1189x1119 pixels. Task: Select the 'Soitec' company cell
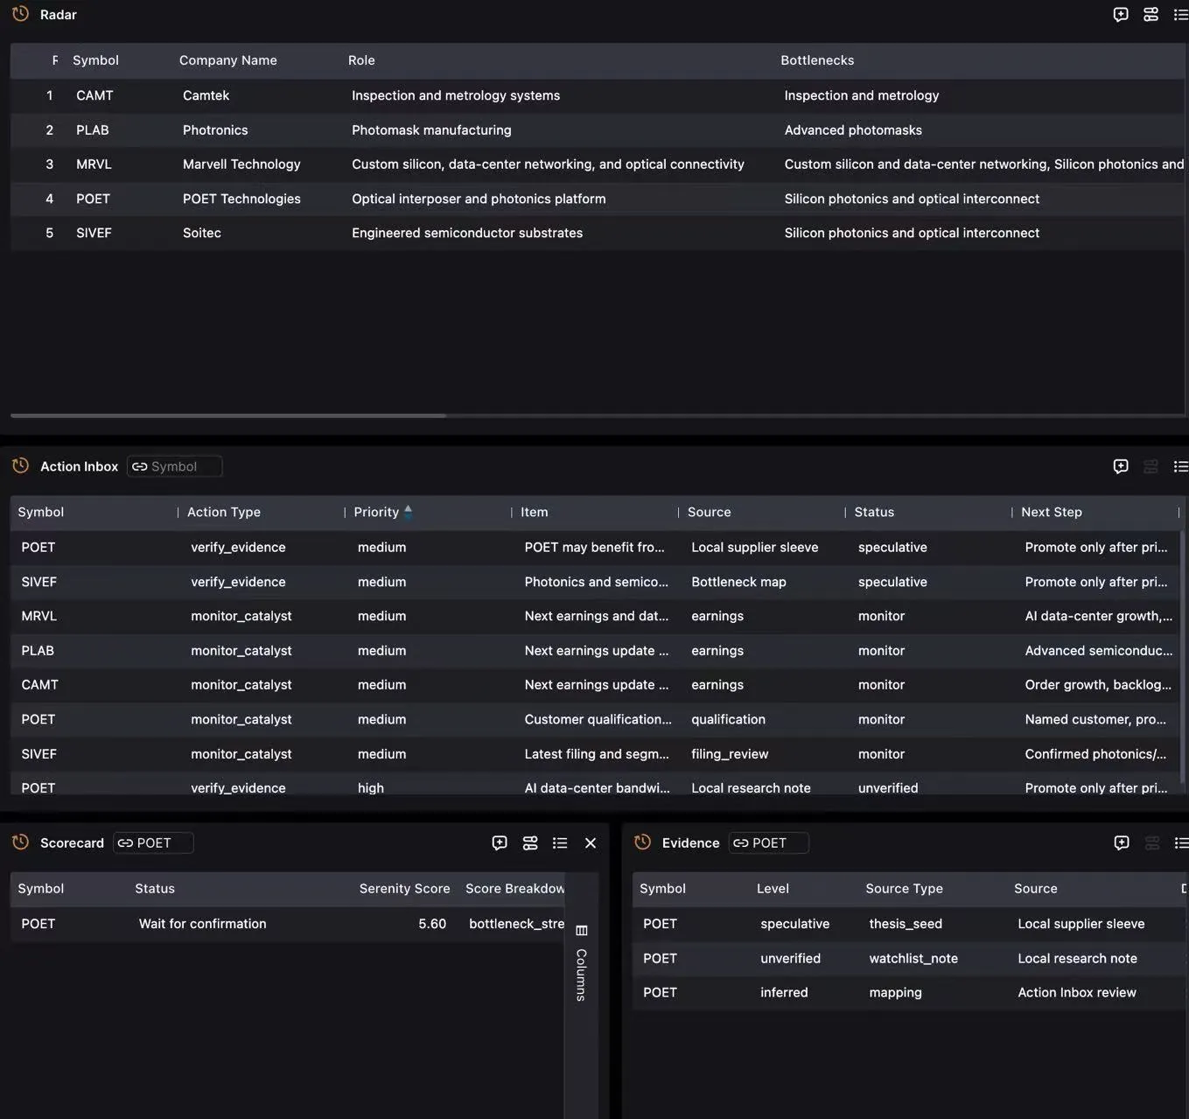(x=202, y=233)
